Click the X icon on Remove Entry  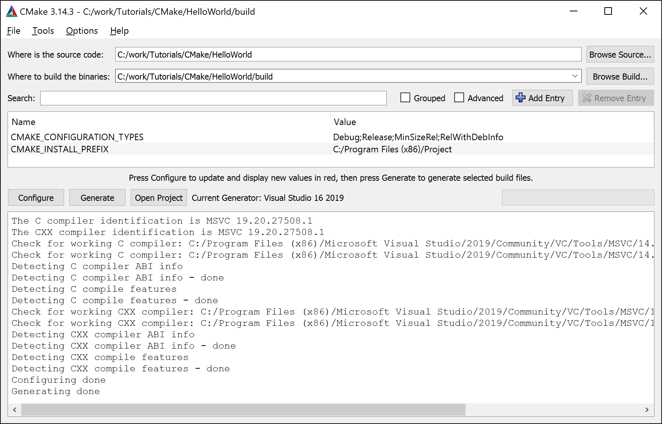(587, 98)
